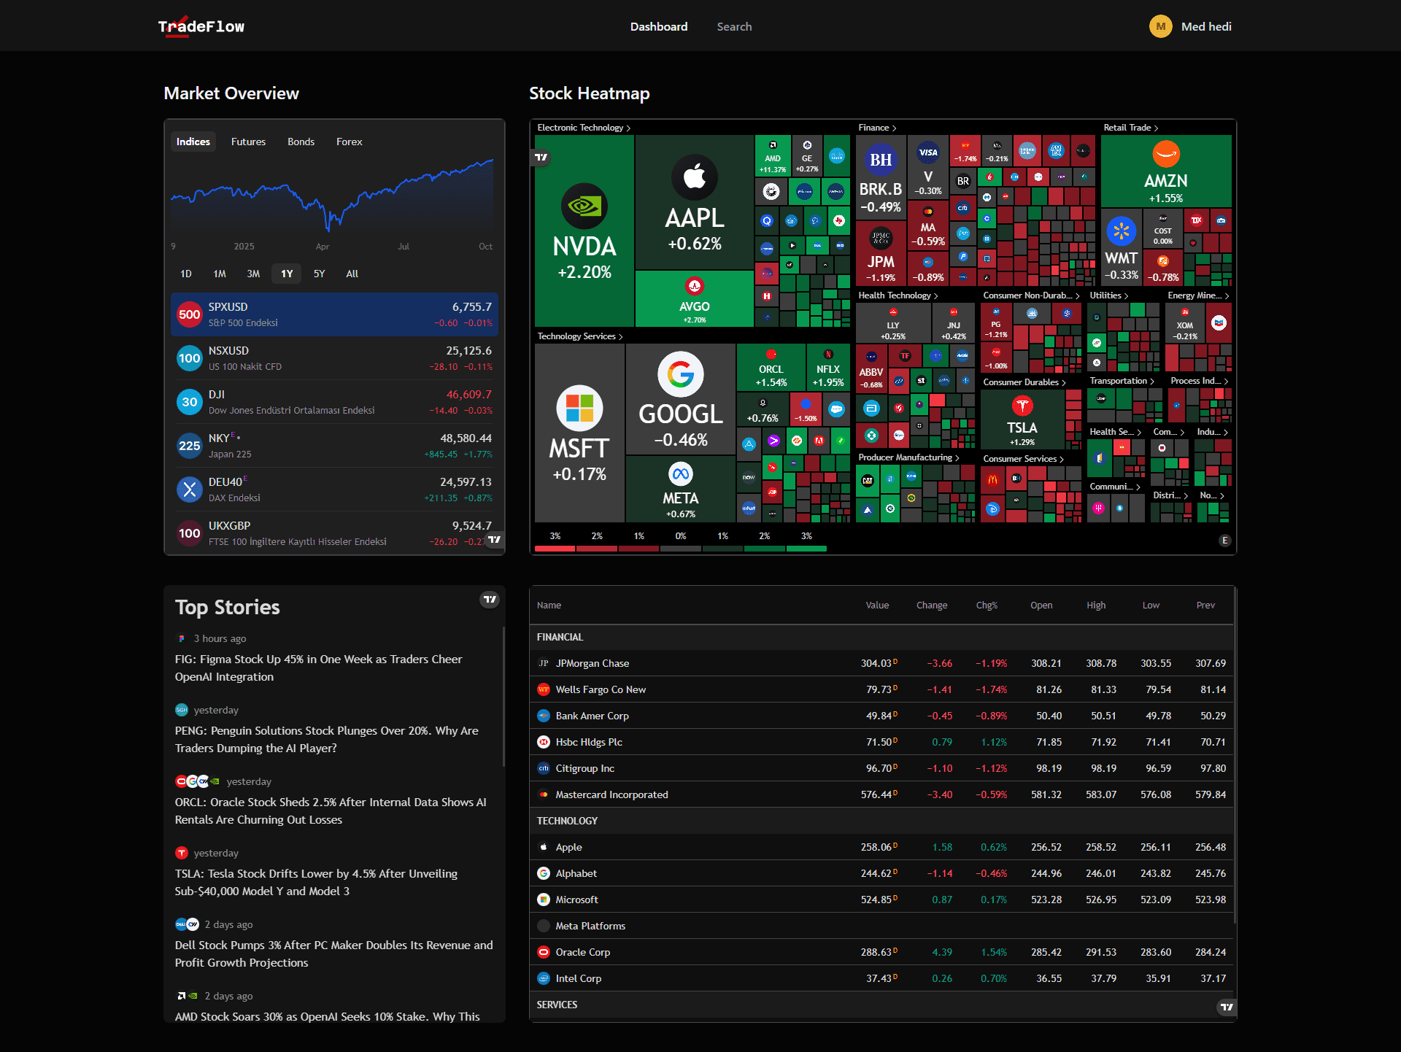Image resolution: width=1401 pixels, height=1052 pixels.
Task: Click the BH logo in BRK.B tile
Action: point(881,160)
